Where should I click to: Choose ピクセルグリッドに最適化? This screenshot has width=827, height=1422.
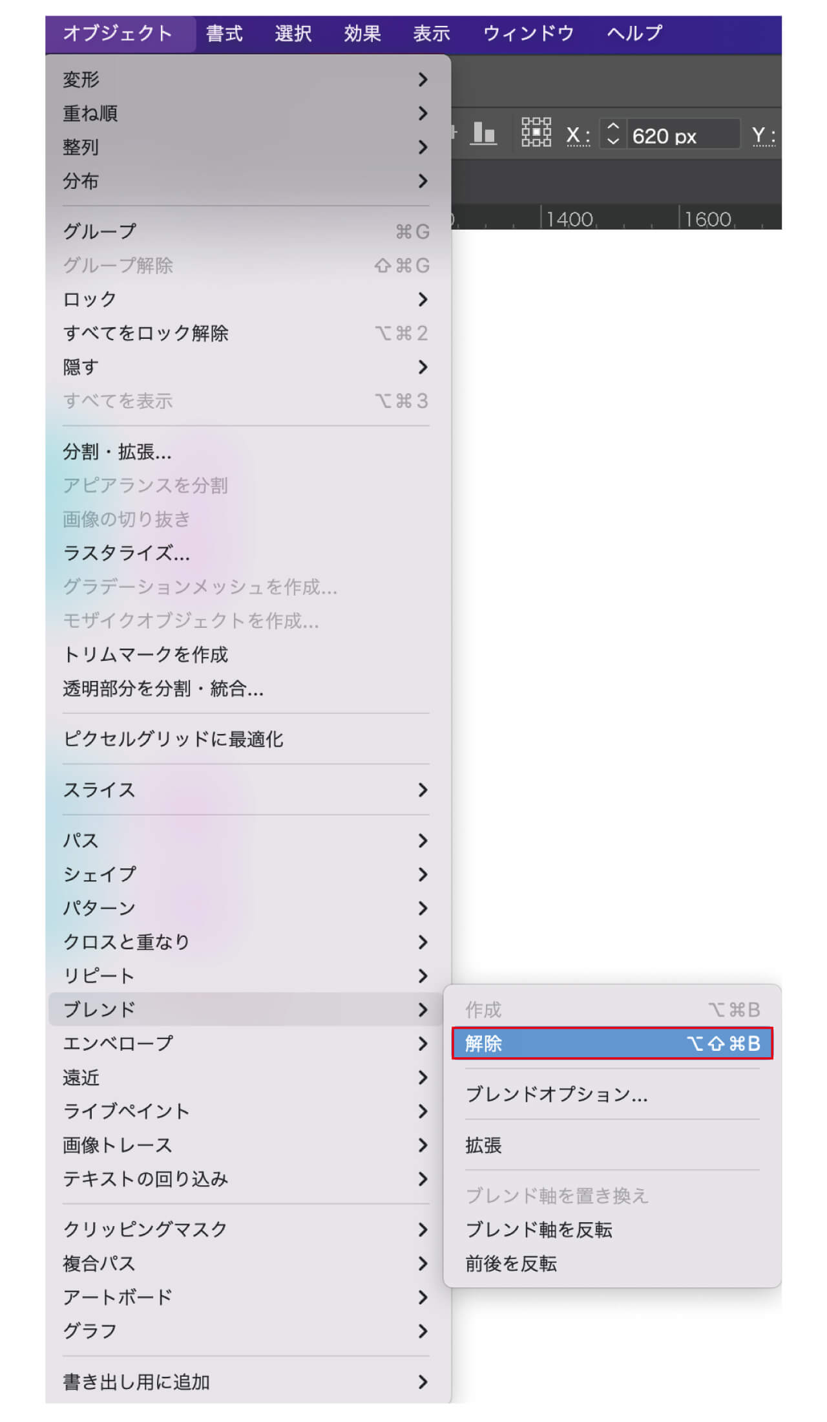[x=246, y=739]
